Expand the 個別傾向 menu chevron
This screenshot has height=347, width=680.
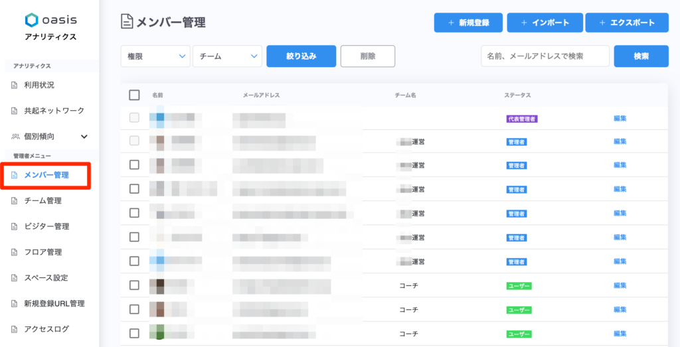click(84, 137)
